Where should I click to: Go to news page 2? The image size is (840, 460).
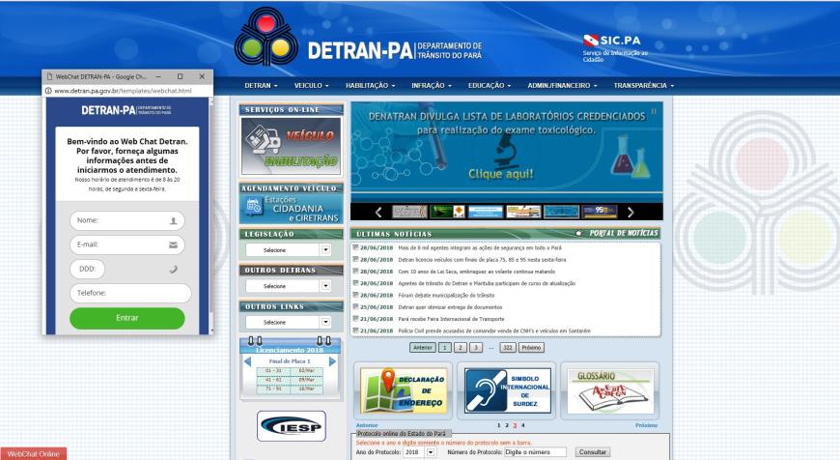460,347
